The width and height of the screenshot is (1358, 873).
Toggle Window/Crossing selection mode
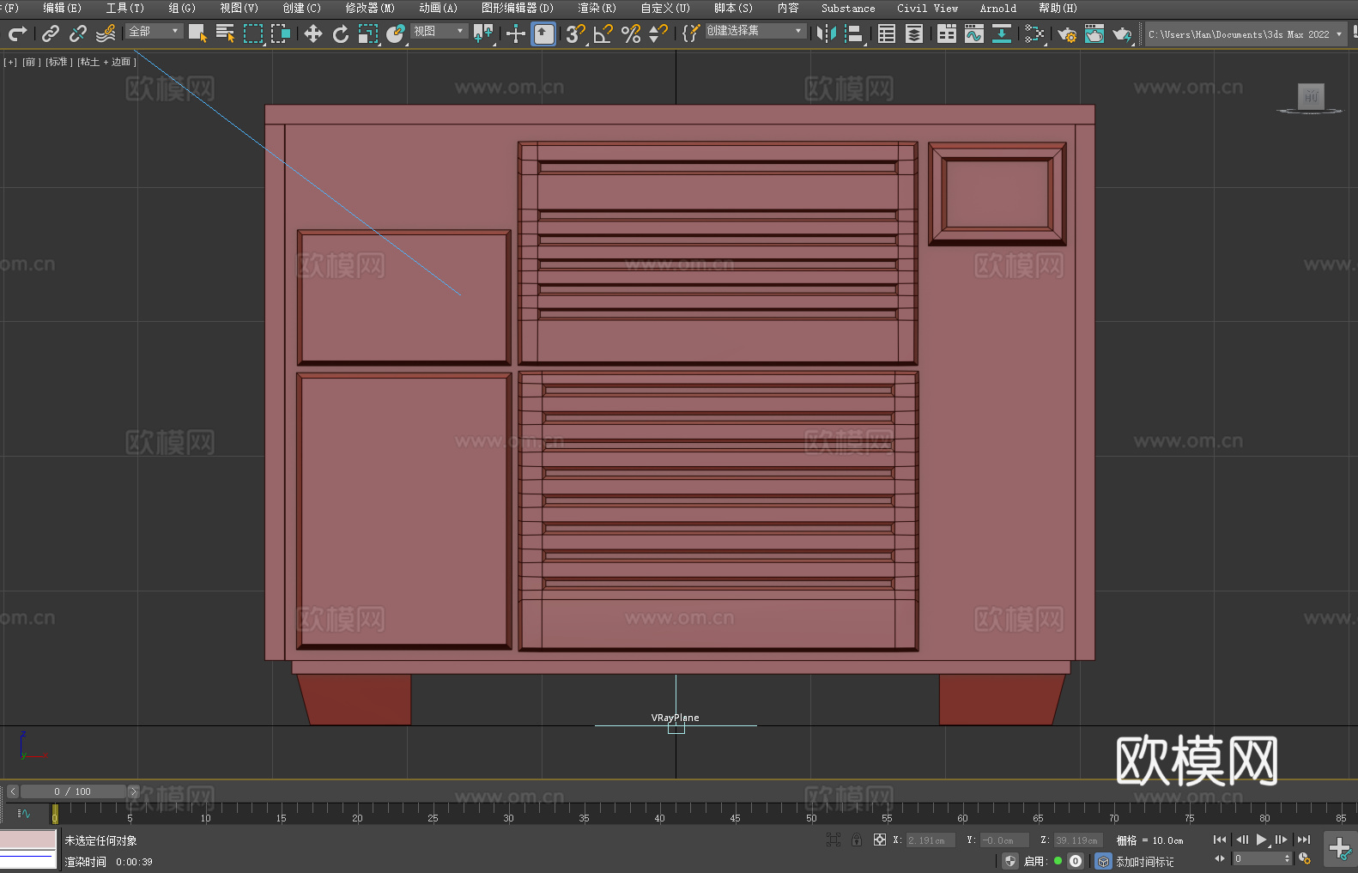pyautogui.click(x=281, y=33)
